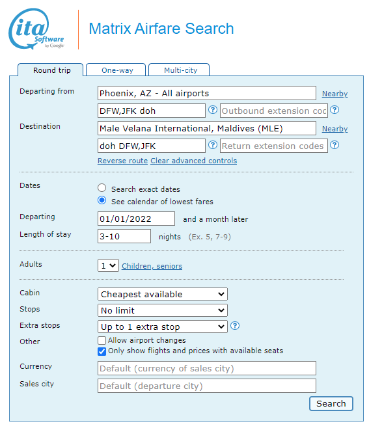This screenshot has height=428, width=369.
Task: Click the ITA Software logo
Action: (36, 29)
